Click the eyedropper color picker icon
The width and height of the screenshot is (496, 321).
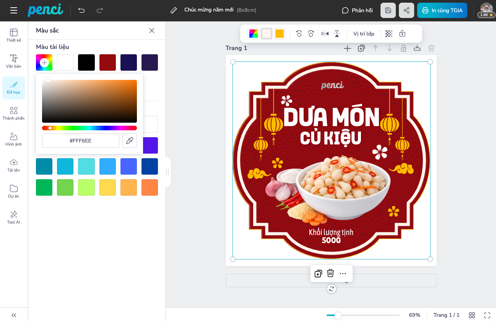pos(130,141)
